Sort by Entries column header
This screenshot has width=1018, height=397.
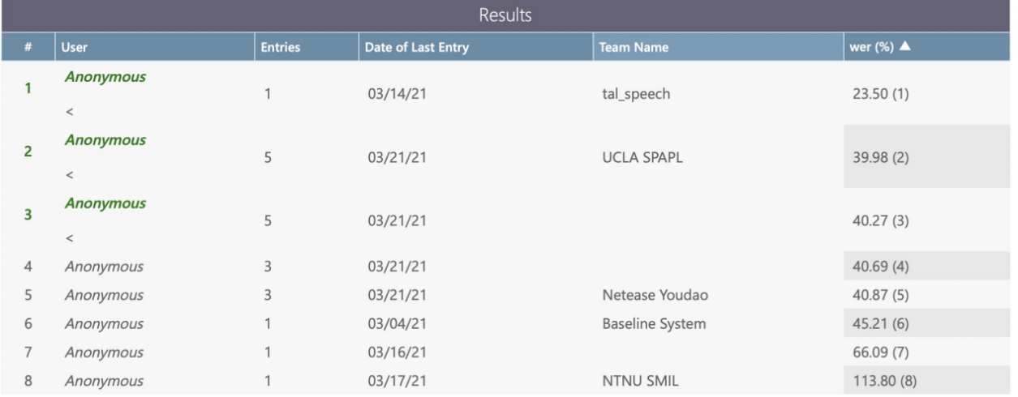coord(280,48)
